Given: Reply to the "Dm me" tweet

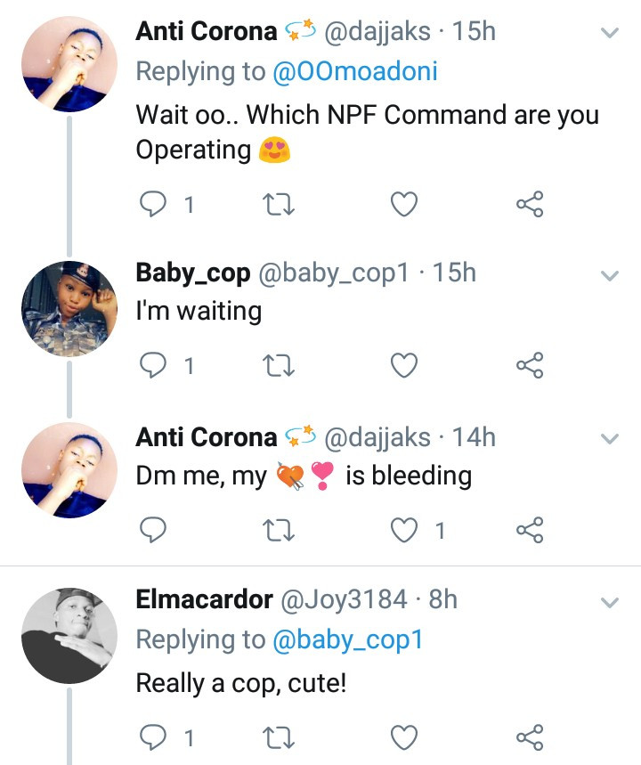Looking at the screenshot, I should (x=155, y=531).
